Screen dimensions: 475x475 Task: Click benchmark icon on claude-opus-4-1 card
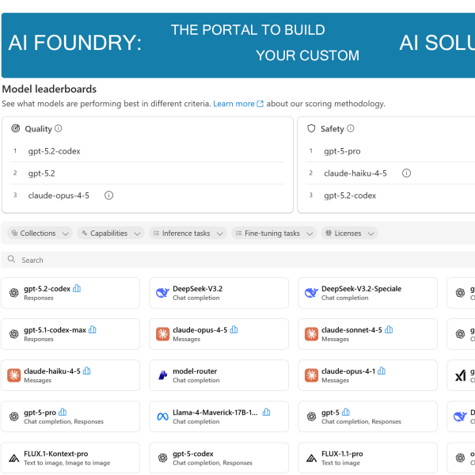coord(382,370)
